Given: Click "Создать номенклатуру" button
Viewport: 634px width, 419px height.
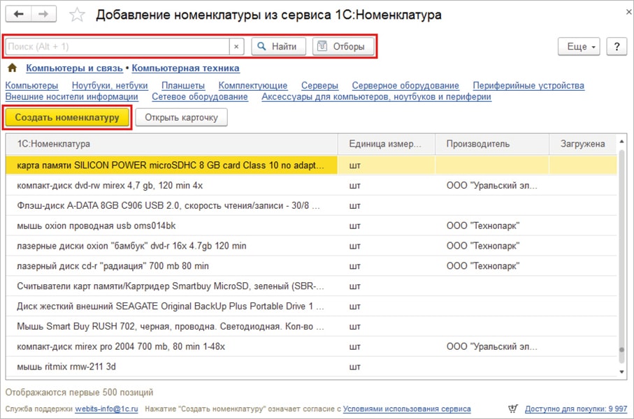Looking at the screenshot, I should (67, 117).
